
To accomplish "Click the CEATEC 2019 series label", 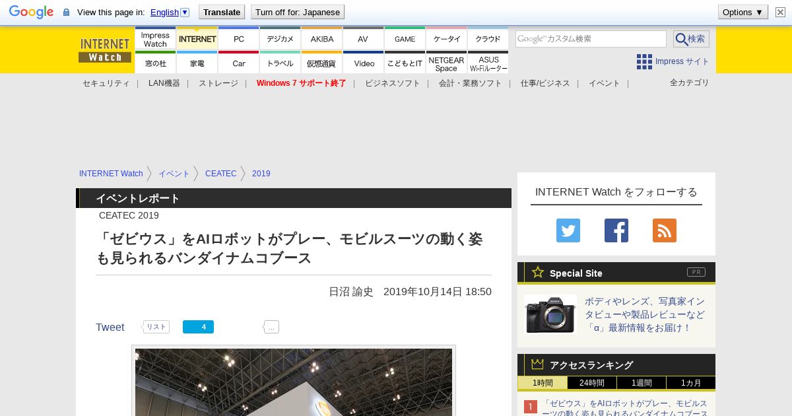I will (129, 215).
